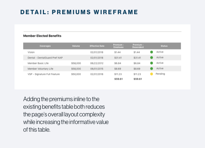This screenshot has width=205, height=148.
Task: Click the Active label for Member Basic Life
Action: [160, 63]
